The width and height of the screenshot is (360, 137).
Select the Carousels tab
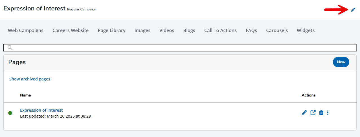(277, 30)
